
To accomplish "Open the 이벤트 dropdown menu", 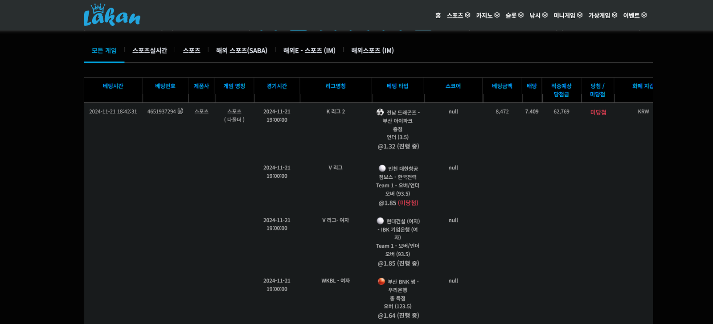I will 635,15.
